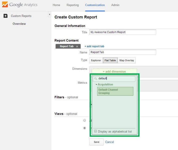The image size is (178, 150).
Task: Go to the Reporting tab
Action: tap(73, 5)
